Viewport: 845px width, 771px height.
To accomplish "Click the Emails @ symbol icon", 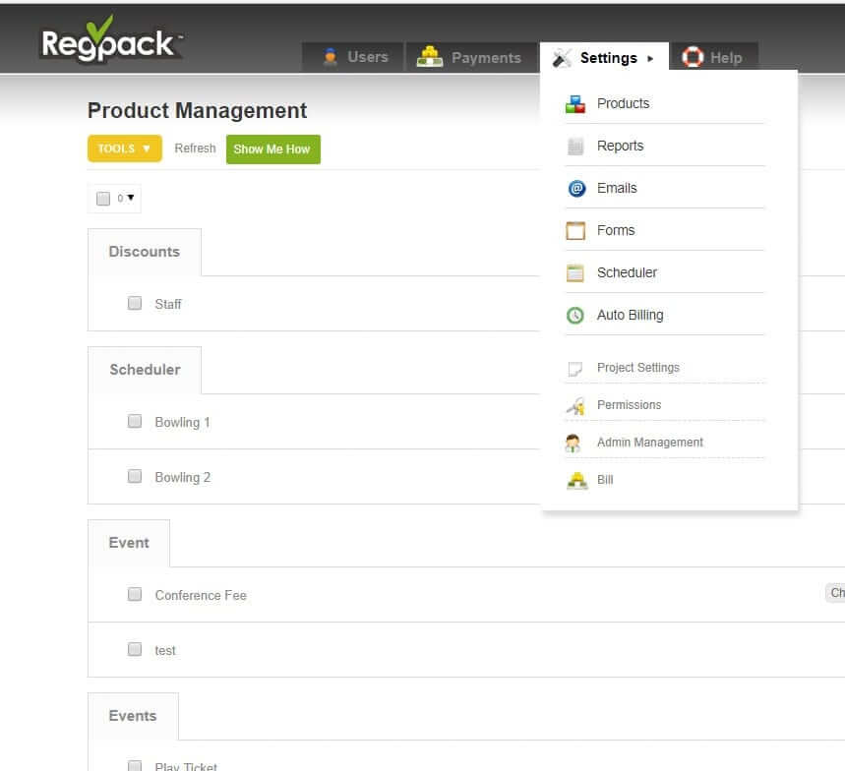I will coord(576,189).
